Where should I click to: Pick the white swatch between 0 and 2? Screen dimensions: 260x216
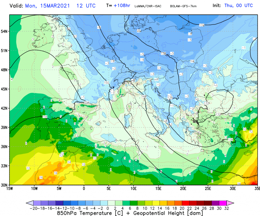[x=111, y=203]
